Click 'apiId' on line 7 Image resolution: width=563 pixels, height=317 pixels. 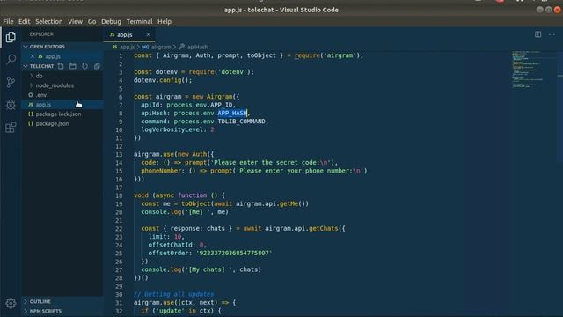pos(150,105)
